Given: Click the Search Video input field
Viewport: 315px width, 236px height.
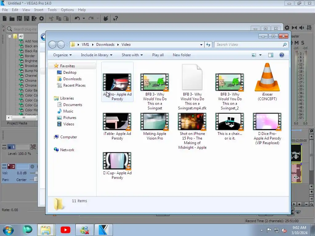Looking at the screenshot, I should coord(251,45).
